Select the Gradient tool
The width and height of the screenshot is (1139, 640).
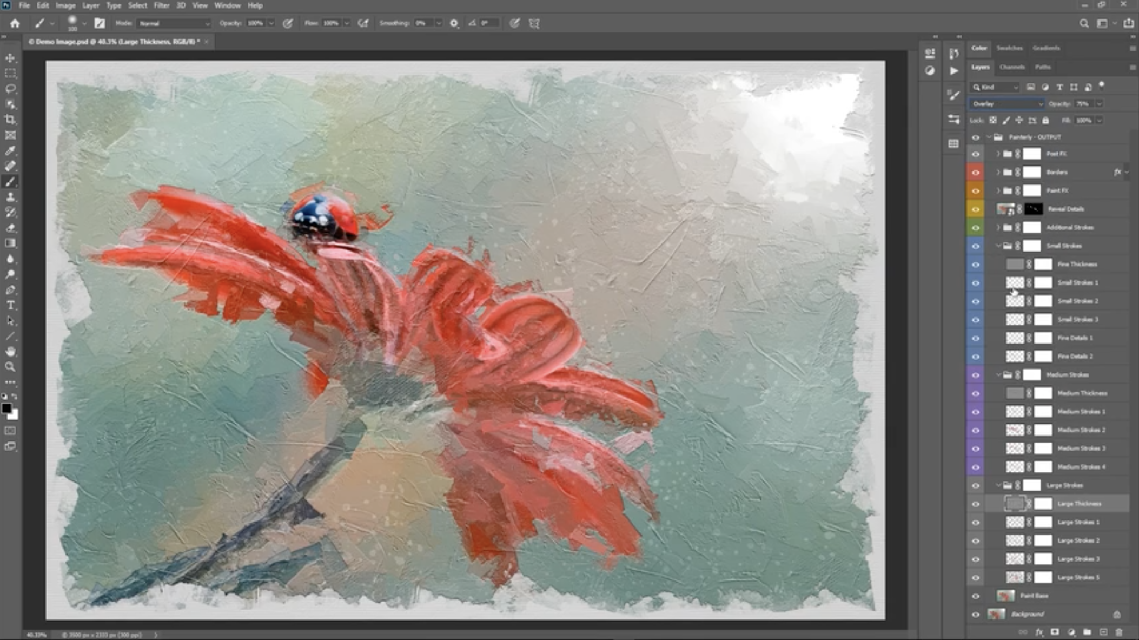click(x=10, y=243)
